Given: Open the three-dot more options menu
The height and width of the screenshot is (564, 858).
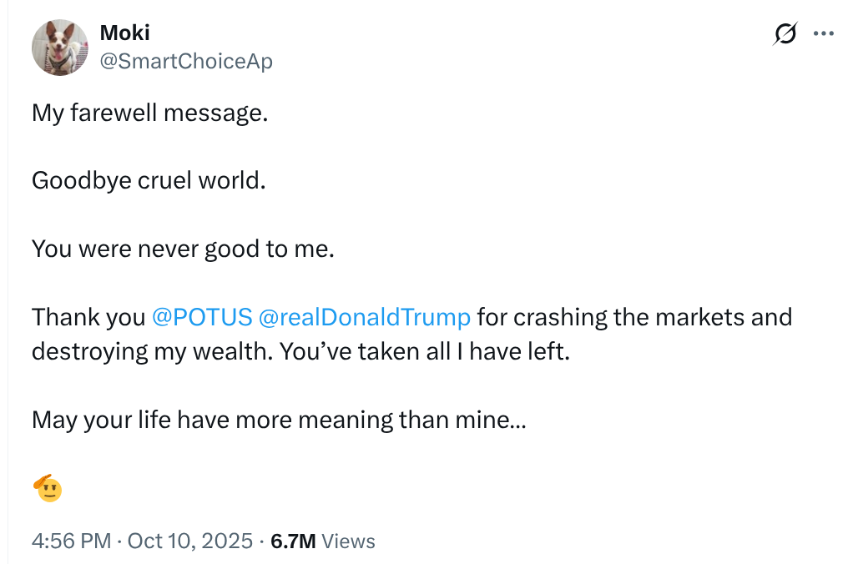Looking at the screenshot, I should coord(824,34).
